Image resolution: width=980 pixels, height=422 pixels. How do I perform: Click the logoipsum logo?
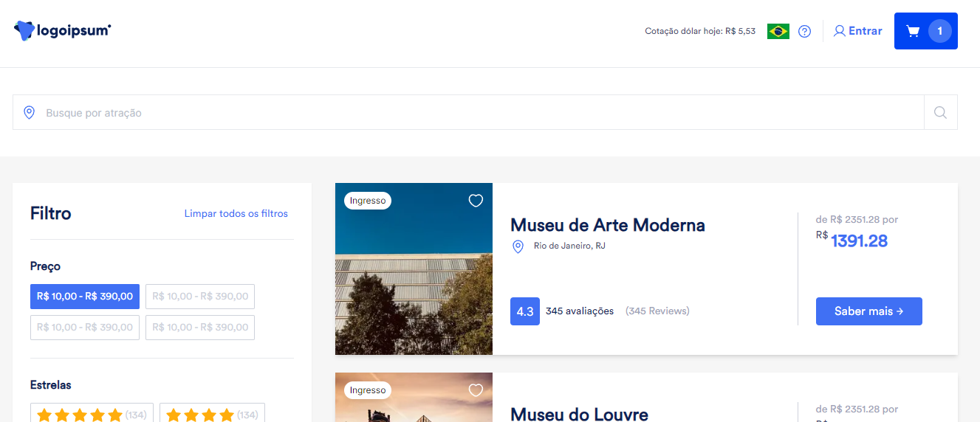[x=63, y=30]
